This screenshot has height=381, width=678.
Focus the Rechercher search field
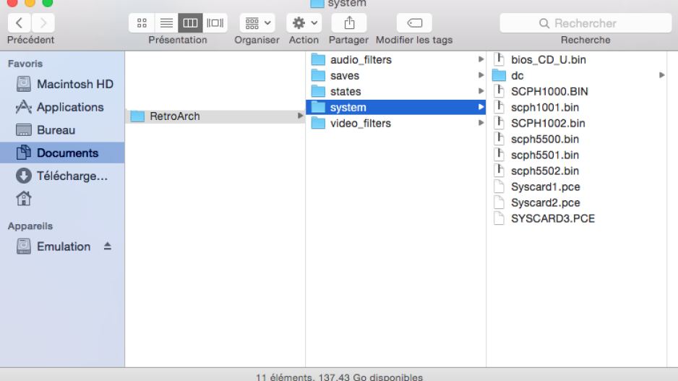point(585,23)
